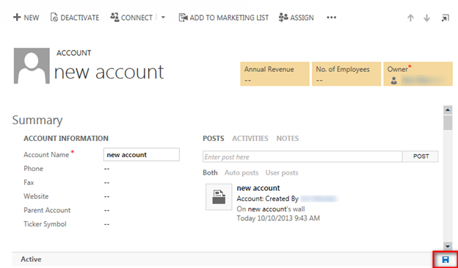This screenshot has width=458, height=268.
Task: Switch to the POSTS tab
Action: click(x=214, y=139)
